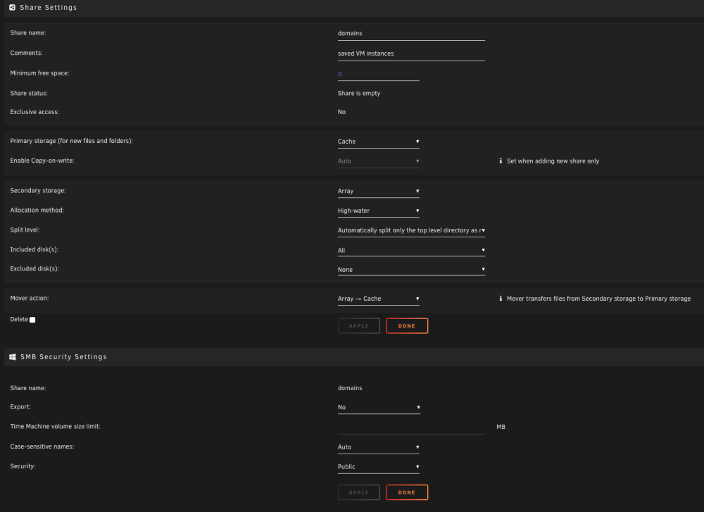Open the Secondary storage Array dropdown
Image resolution: width=704 pixels, height=512 pixels.
click(379, 191)
